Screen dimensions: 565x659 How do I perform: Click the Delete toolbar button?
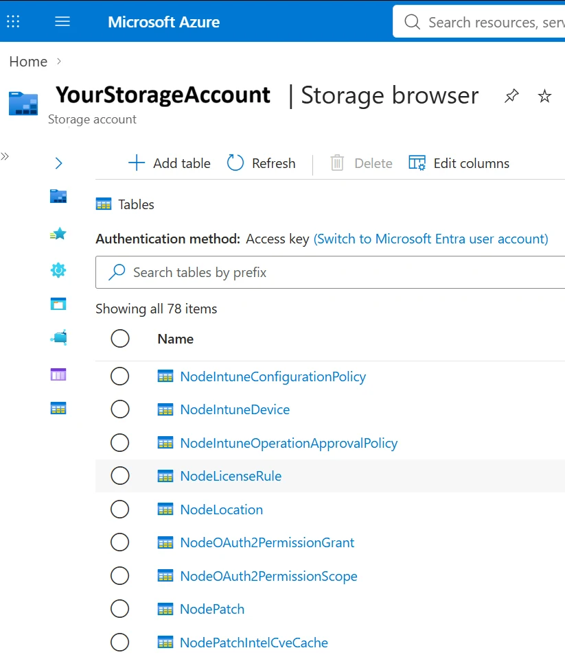pos(361,163)
